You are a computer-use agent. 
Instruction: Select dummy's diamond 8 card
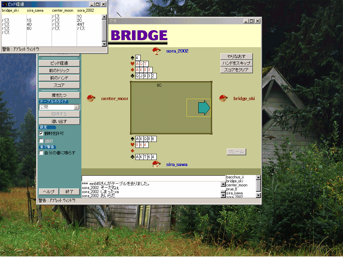point(145,70)
